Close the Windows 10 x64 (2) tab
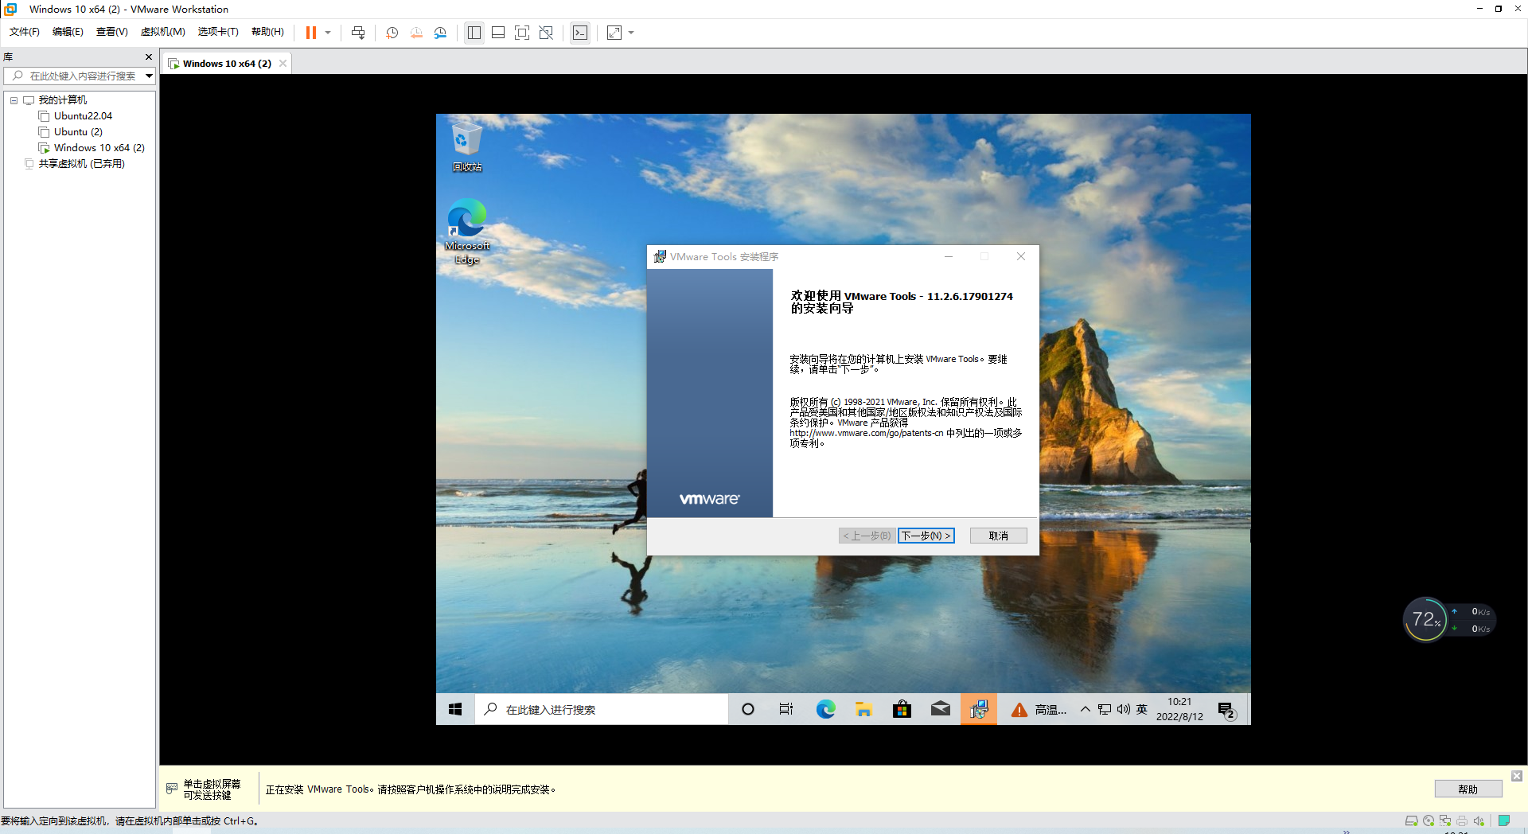Viewport: 1528px width, 834px height. [283, 64]
